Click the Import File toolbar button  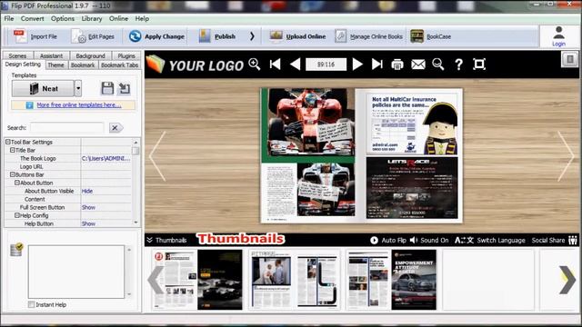tap(35, 36)
